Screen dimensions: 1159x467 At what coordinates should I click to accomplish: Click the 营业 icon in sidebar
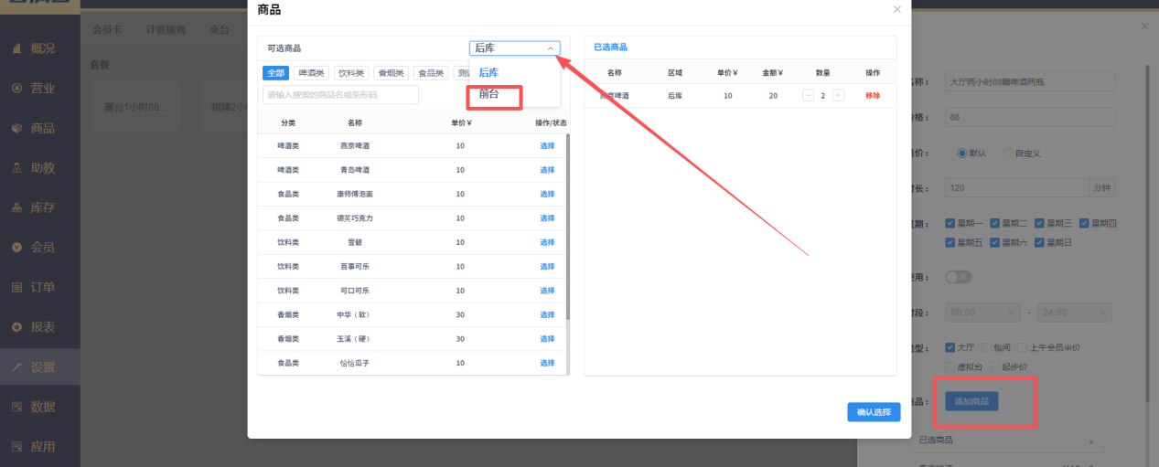16,89
